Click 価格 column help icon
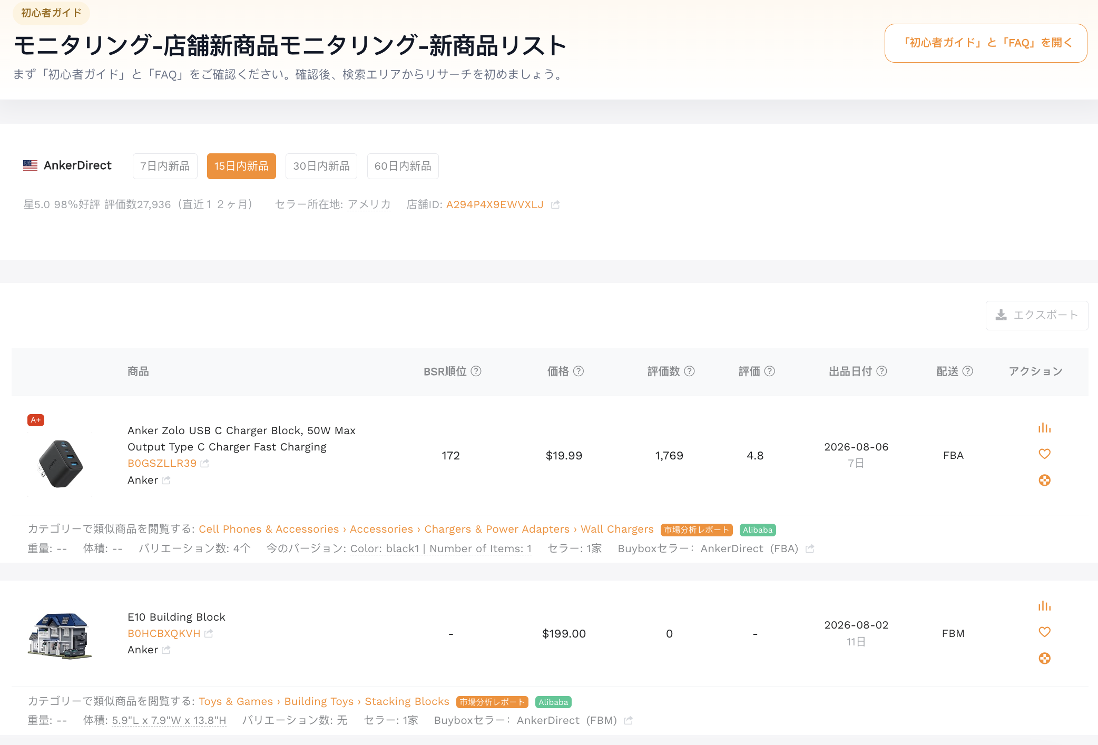 (579, 371)
